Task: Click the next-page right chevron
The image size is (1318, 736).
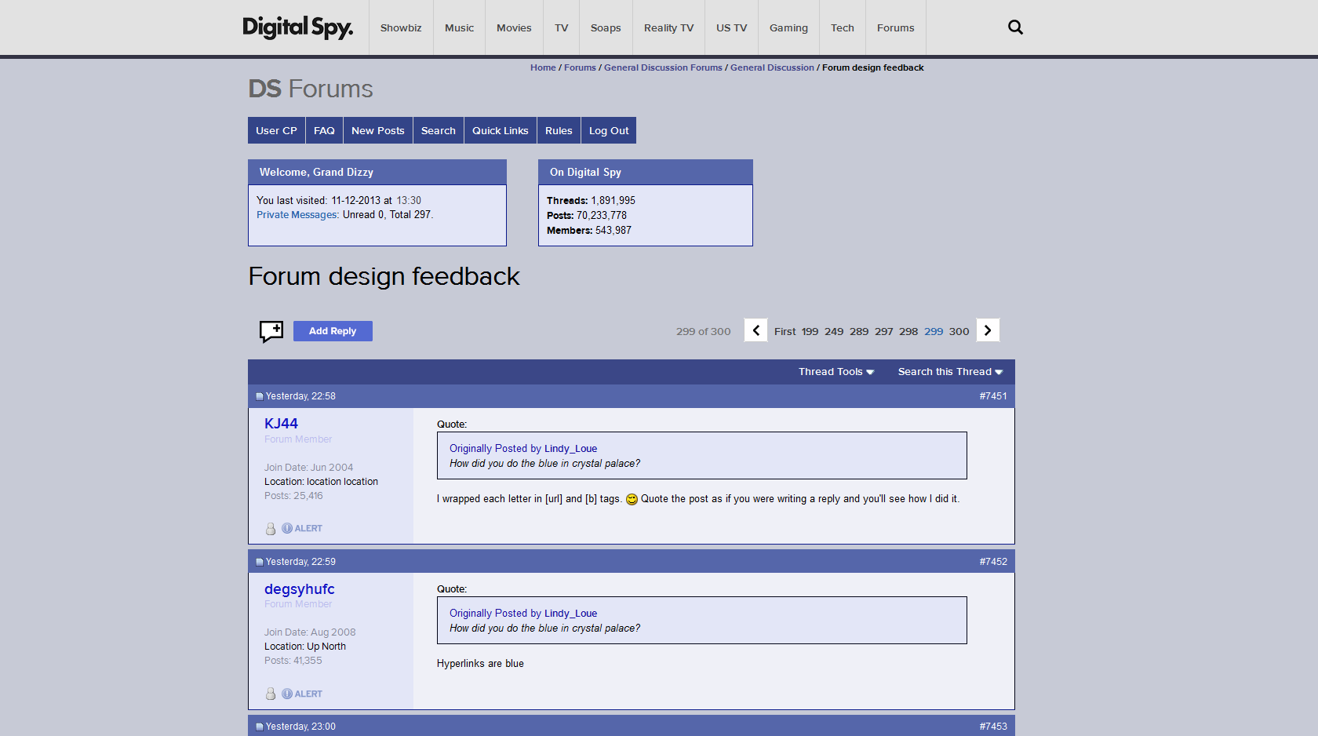Action: point(987,330)
